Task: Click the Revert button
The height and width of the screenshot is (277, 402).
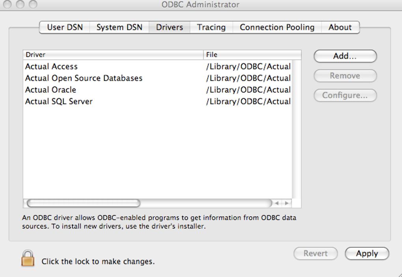Action: point(315,254)
